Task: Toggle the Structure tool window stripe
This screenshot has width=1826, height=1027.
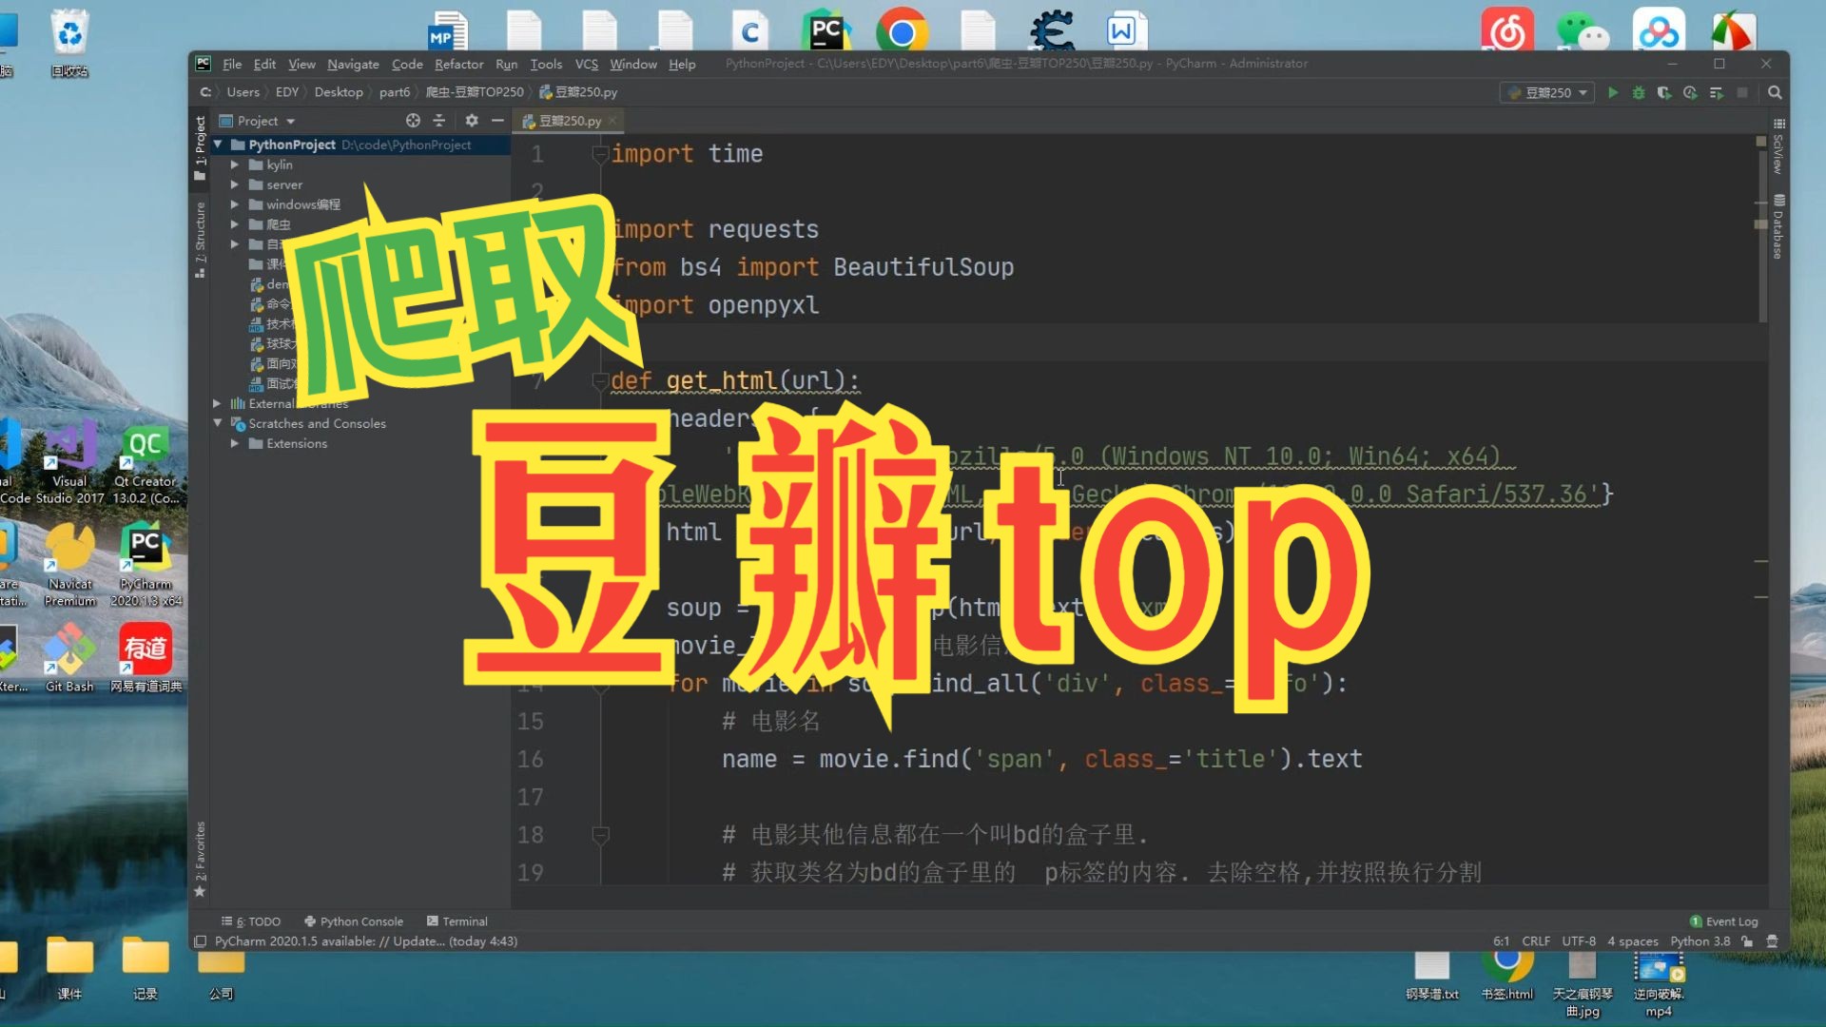Action: (x=200, y=240)
